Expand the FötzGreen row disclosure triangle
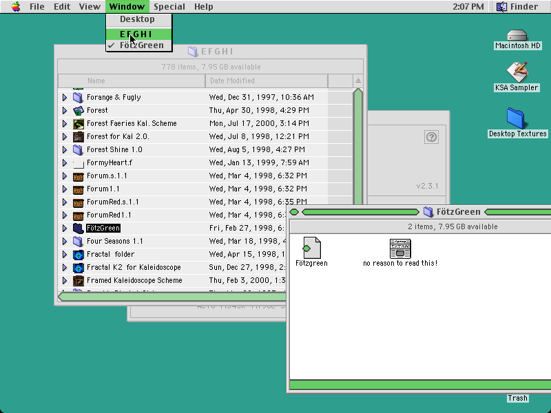Image resolution: width=551 pixels, height=413 pixels. (x=65, y=229)
